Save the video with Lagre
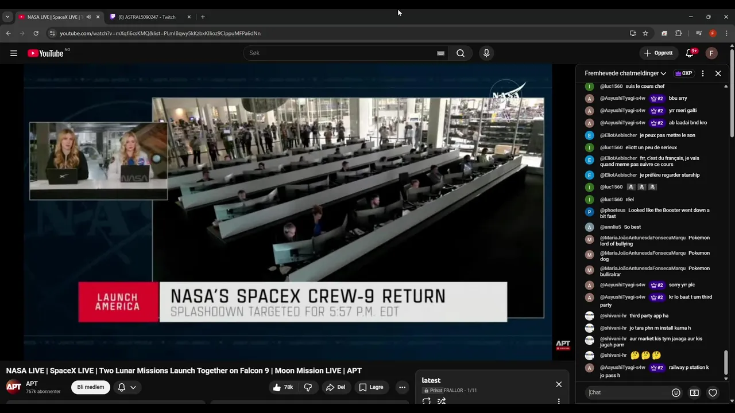The width and height of the screenshot is (735, 413). point(371,387)
